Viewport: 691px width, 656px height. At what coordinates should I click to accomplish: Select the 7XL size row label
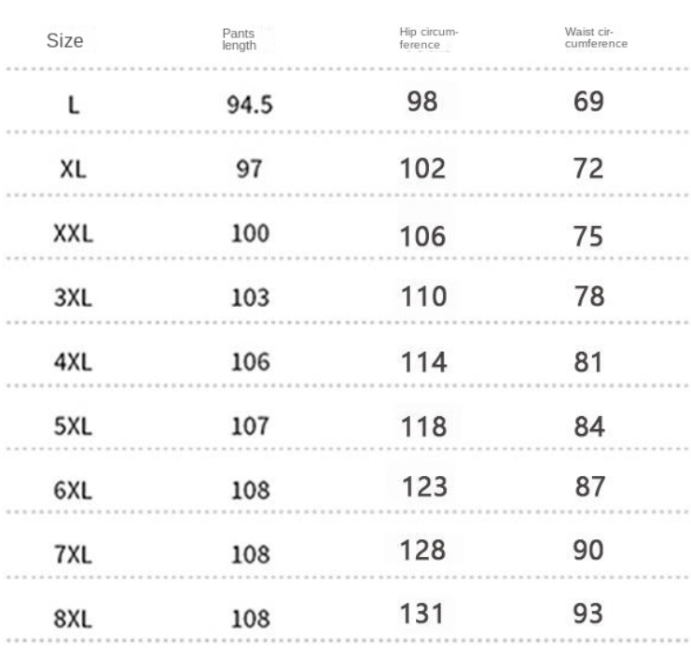[74, 553]
